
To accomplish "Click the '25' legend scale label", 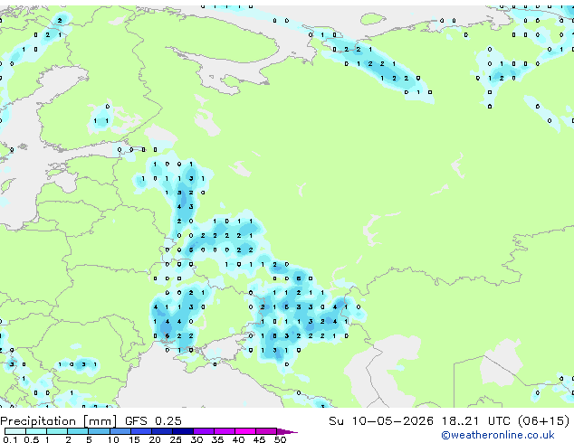I will [x=176, y=439].
